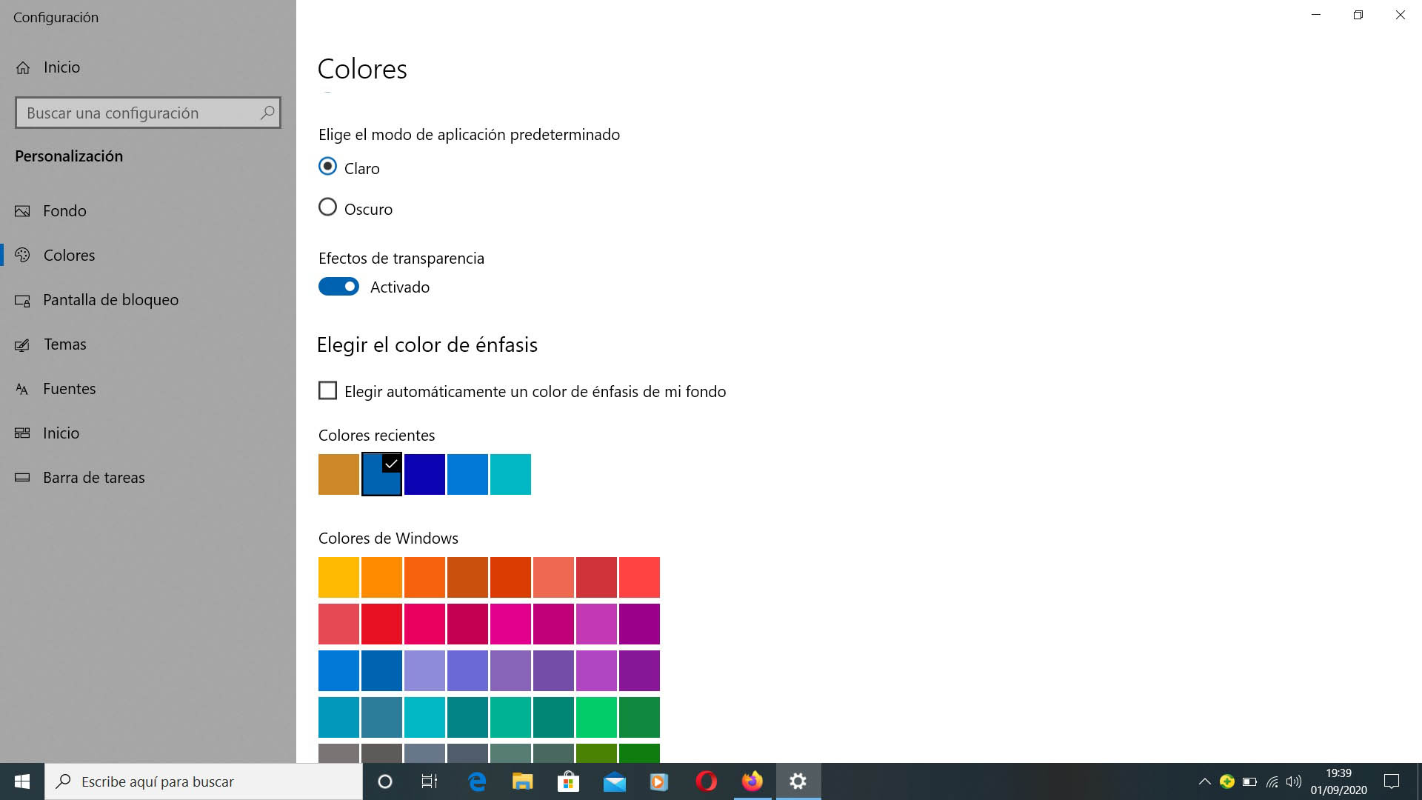Select the Oscuro app mode
The width and height of the screenshot is (1422, 800).
click(x=327, y=207)
